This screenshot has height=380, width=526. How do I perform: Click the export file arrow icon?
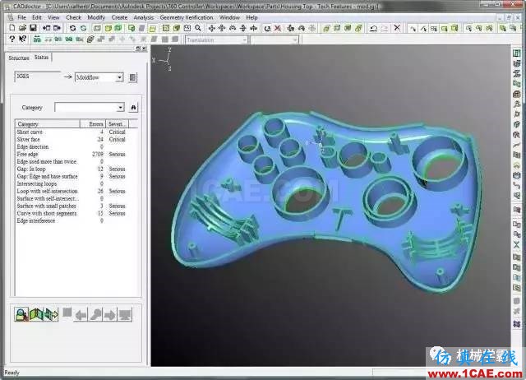57,28
